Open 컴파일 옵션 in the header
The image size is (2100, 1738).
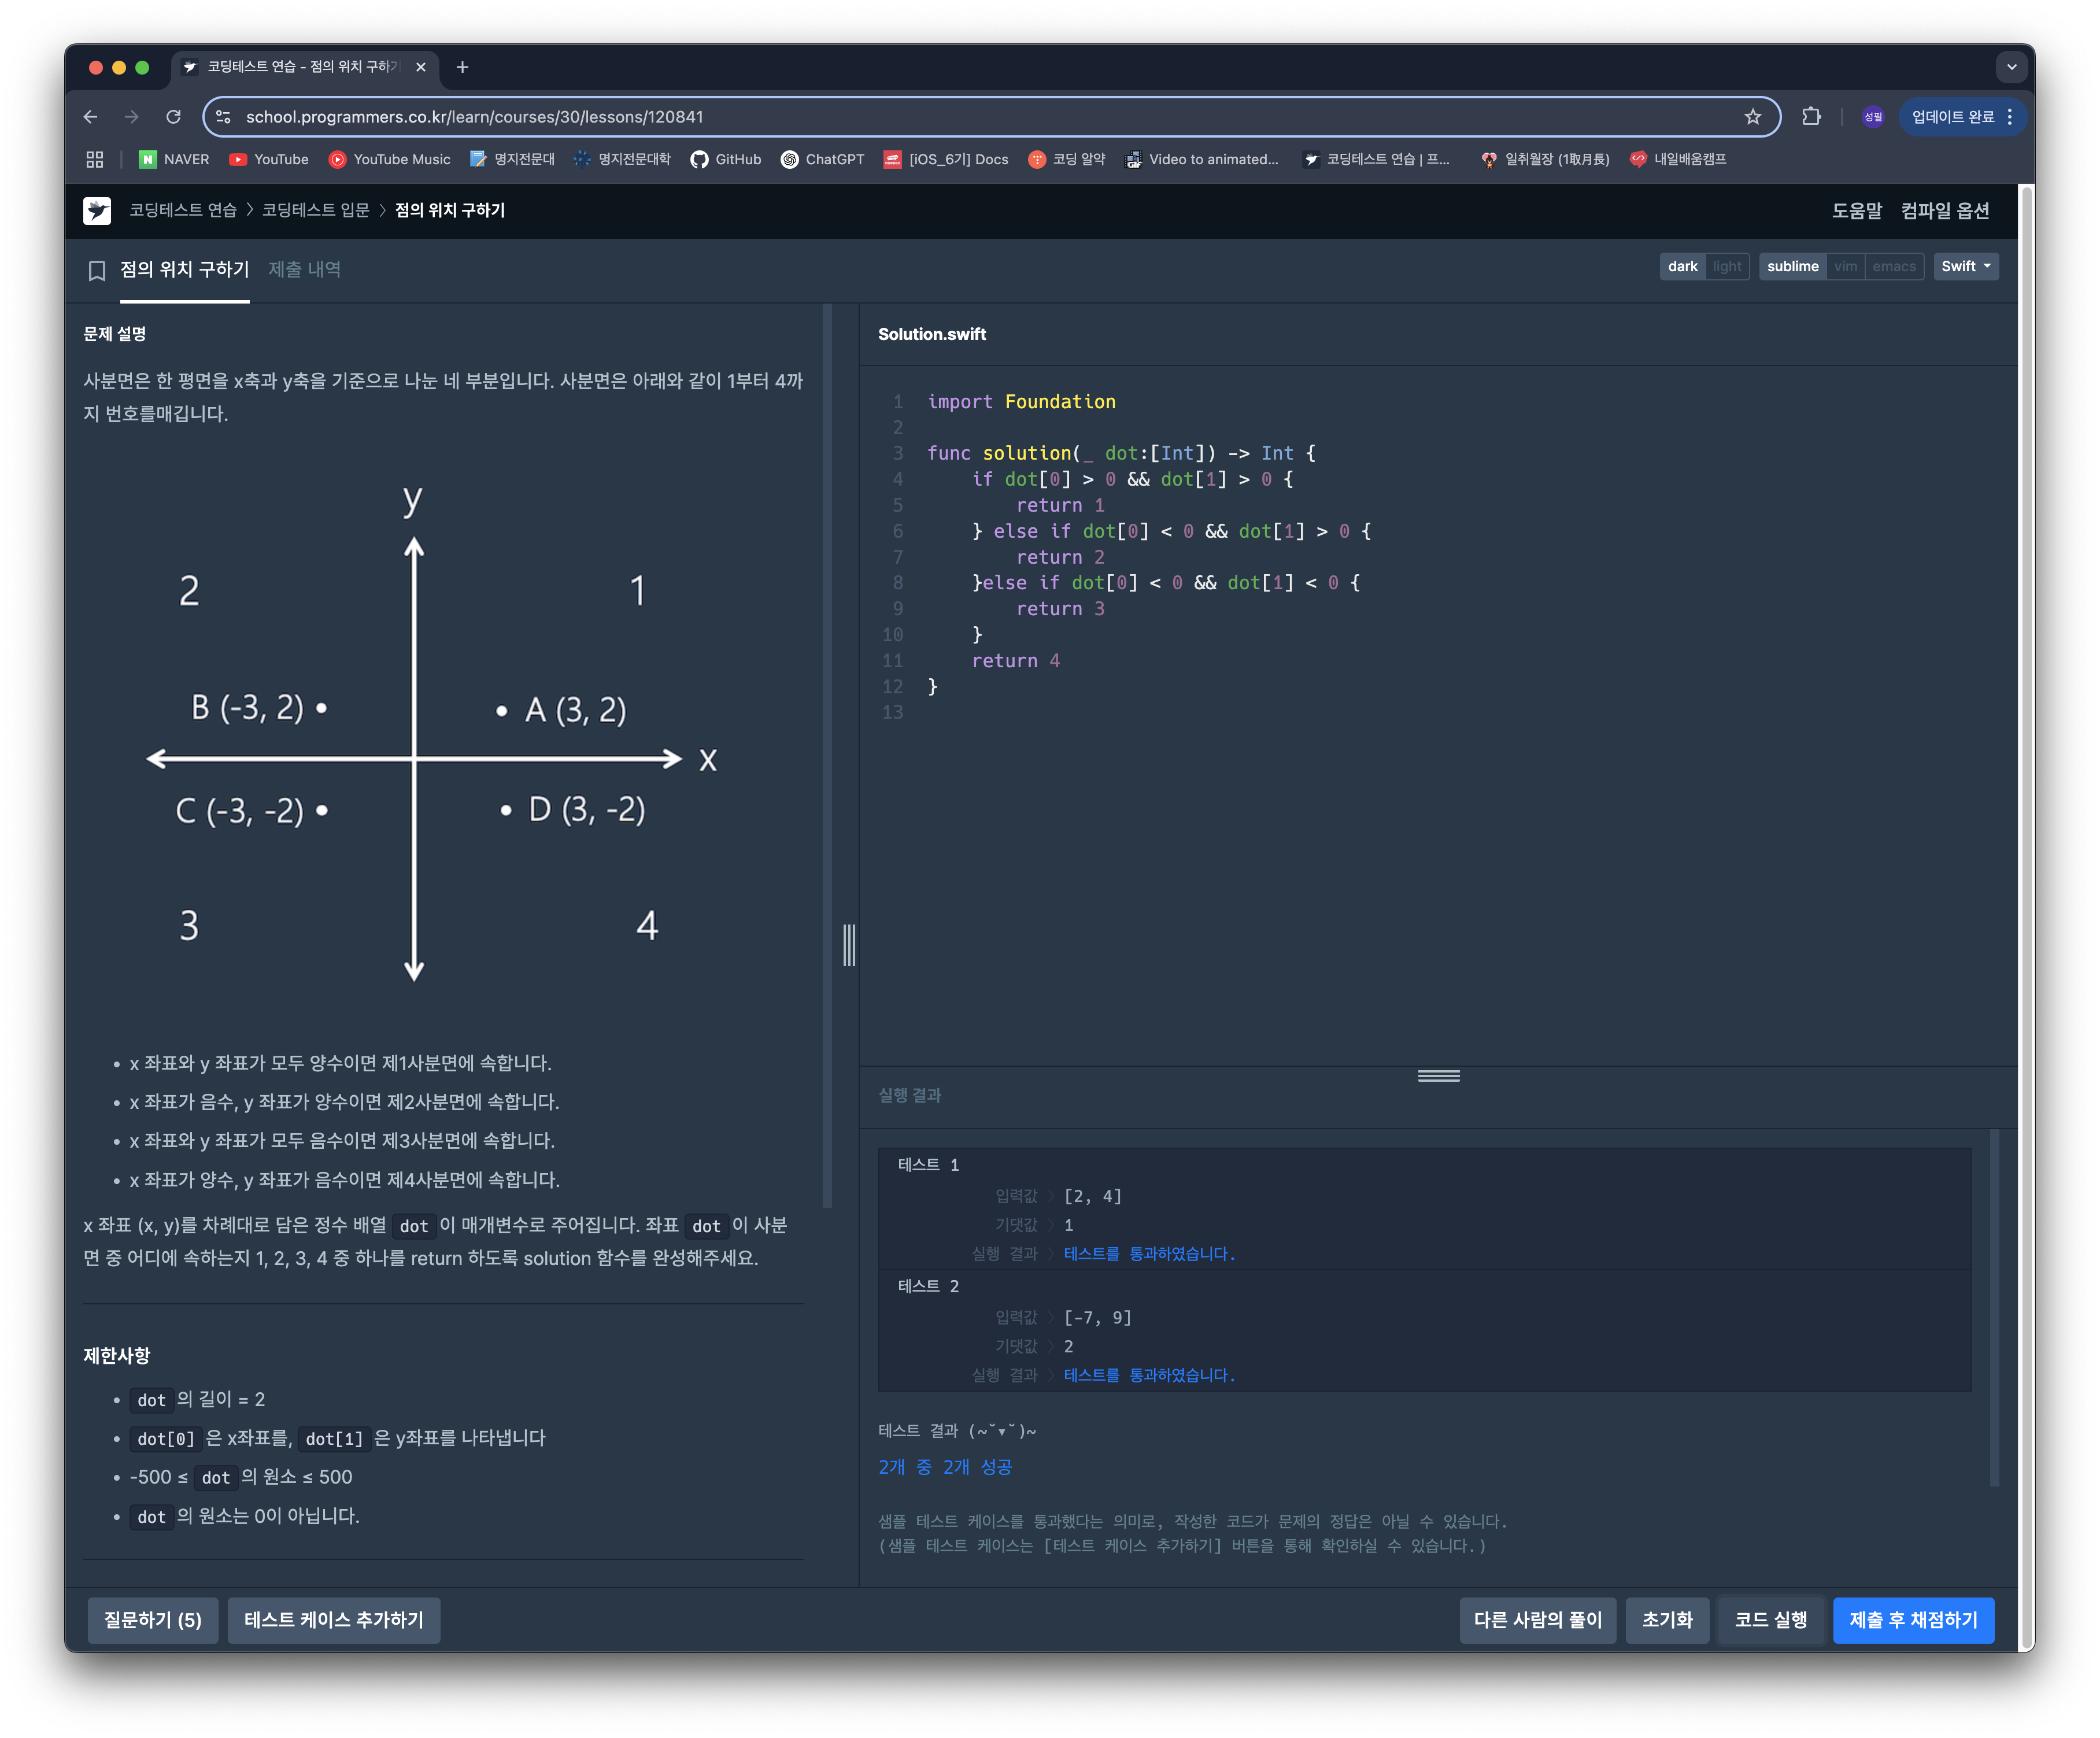[1944, 210]
